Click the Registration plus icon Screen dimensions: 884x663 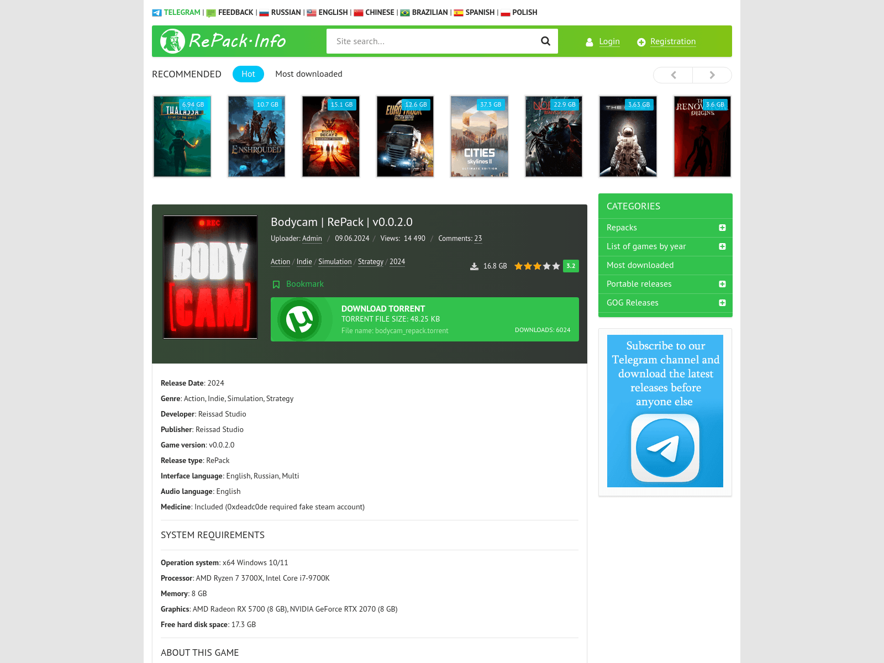[x=641, y=42]
